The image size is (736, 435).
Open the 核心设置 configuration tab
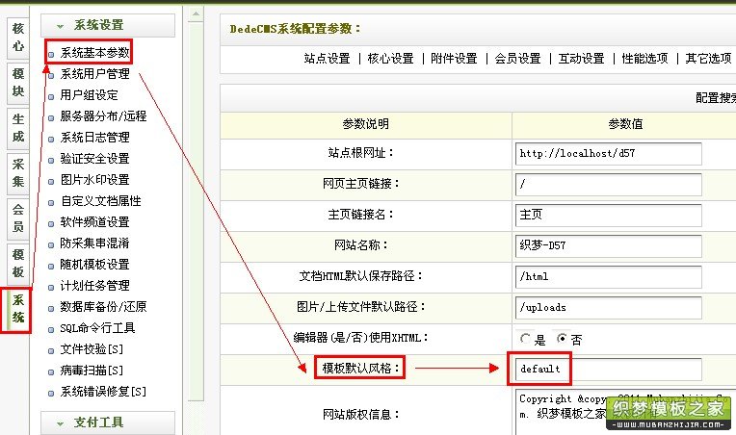[390, 59]
